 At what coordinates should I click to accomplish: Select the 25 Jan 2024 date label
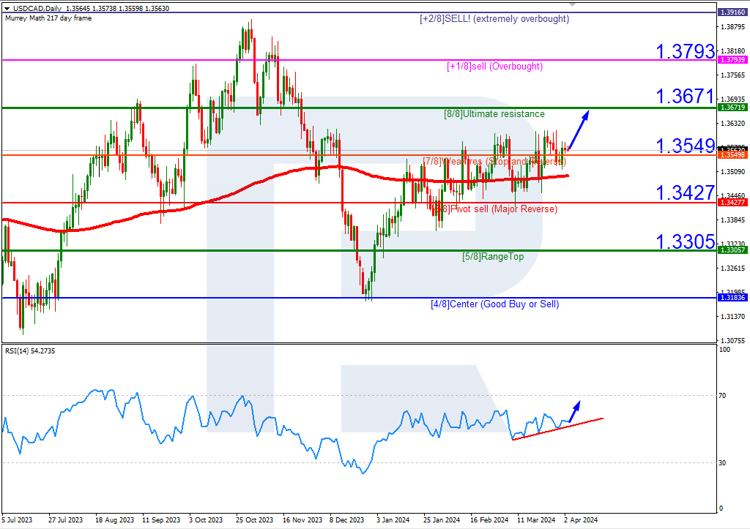442,520
